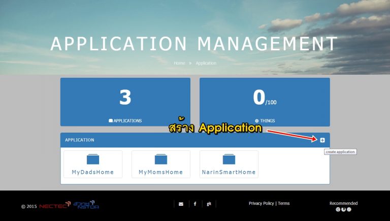The image size is (390, 221).
Task: Click the email envelope icon in footer
Action: click(x=181, y=204)
